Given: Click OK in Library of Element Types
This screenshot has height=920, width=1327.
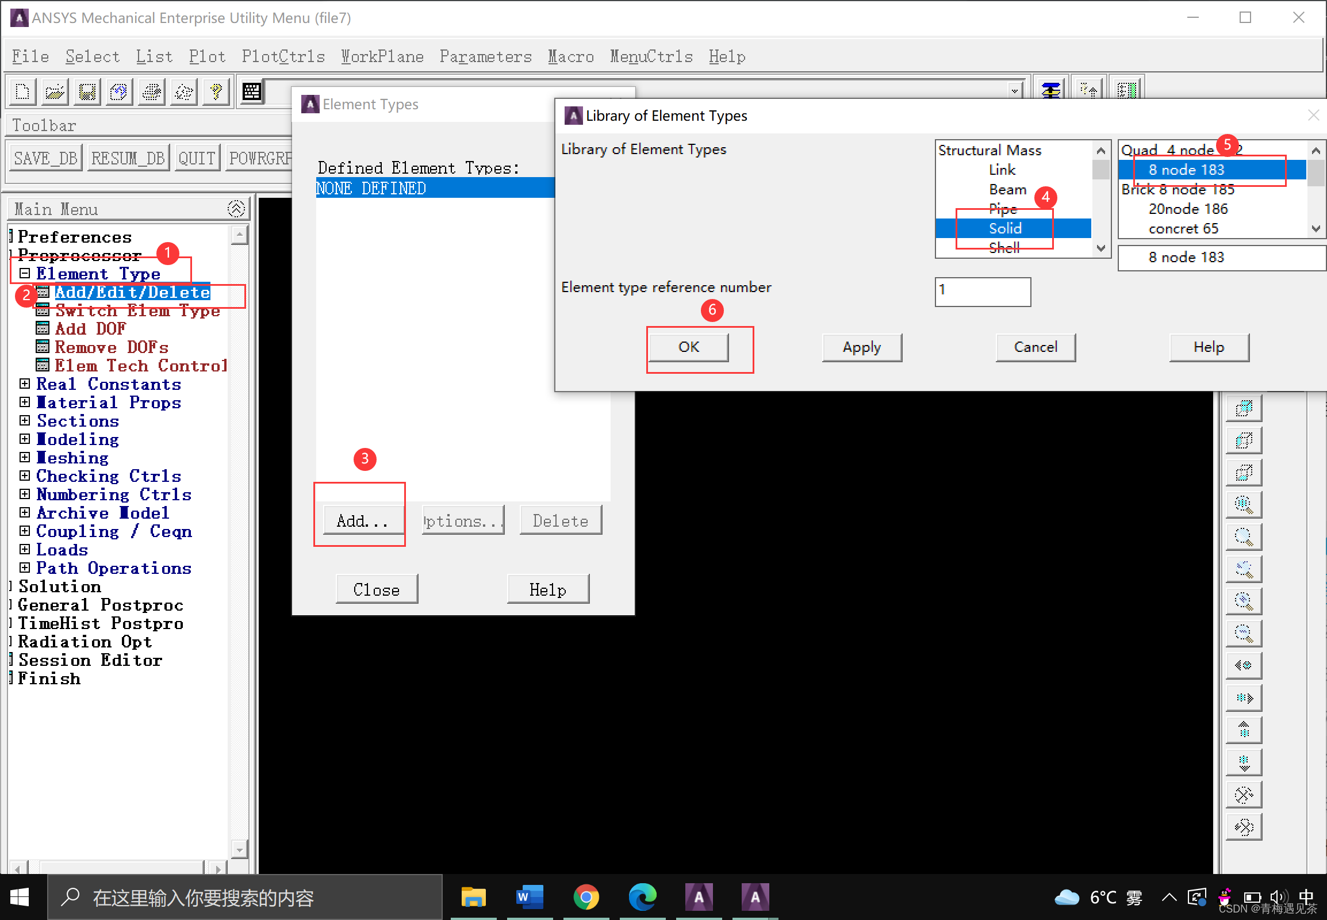Looking at the screenshot, I should pyautogui.click(x=688, y=347).
